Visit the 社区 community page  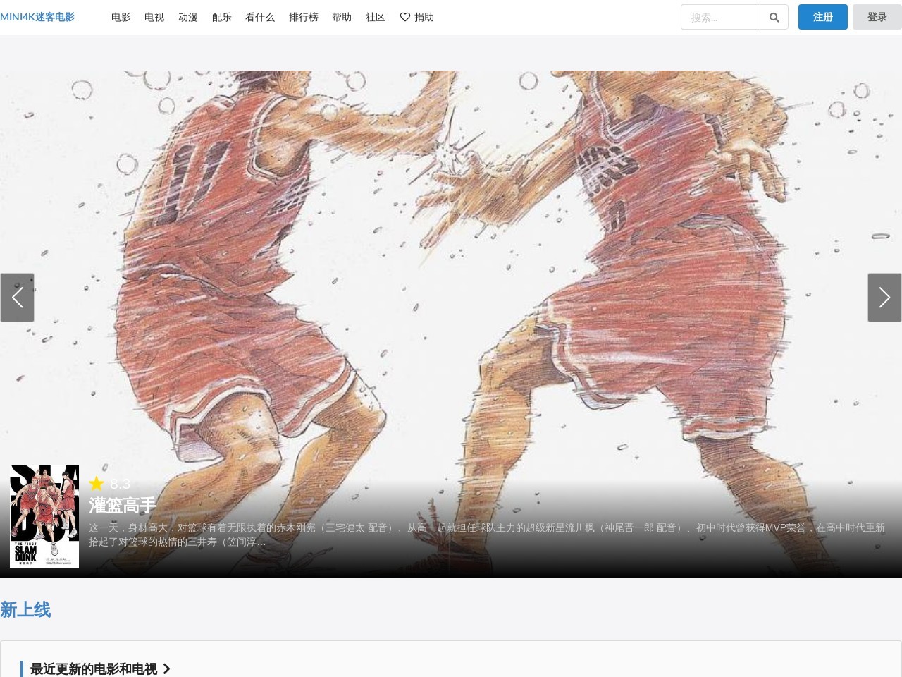[x=375, y=17]
